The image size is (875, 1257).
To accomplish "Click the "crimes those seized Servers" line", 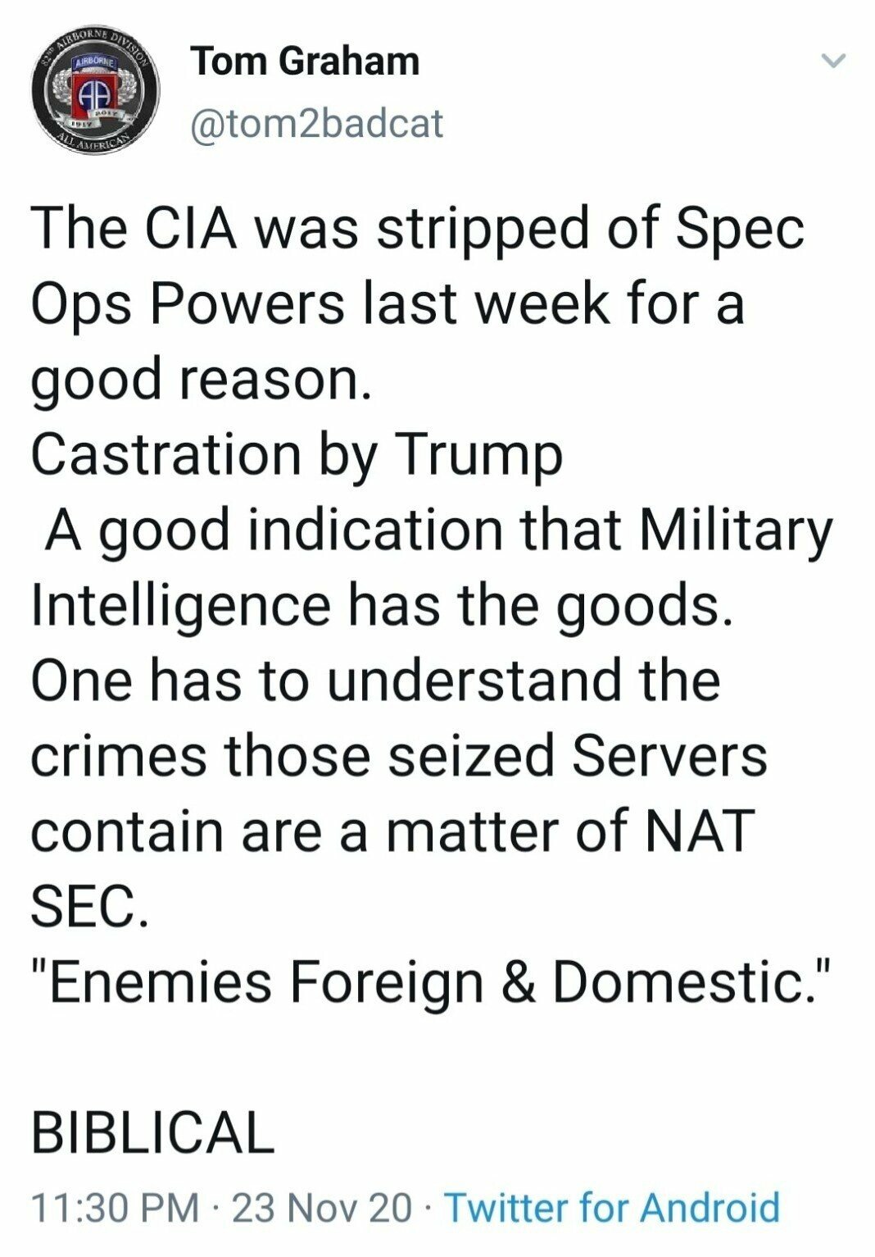I will point(399,755).
